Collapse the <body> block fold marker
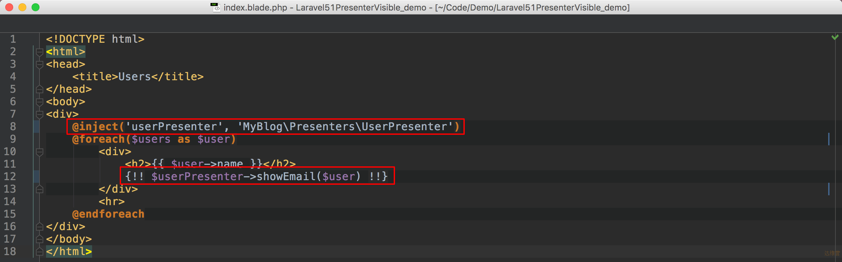 [39, 102]
